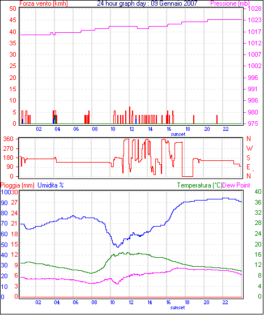264x315 pixels.
Task: Click the 'Dew Point' legend label
Action: (236, 185)
